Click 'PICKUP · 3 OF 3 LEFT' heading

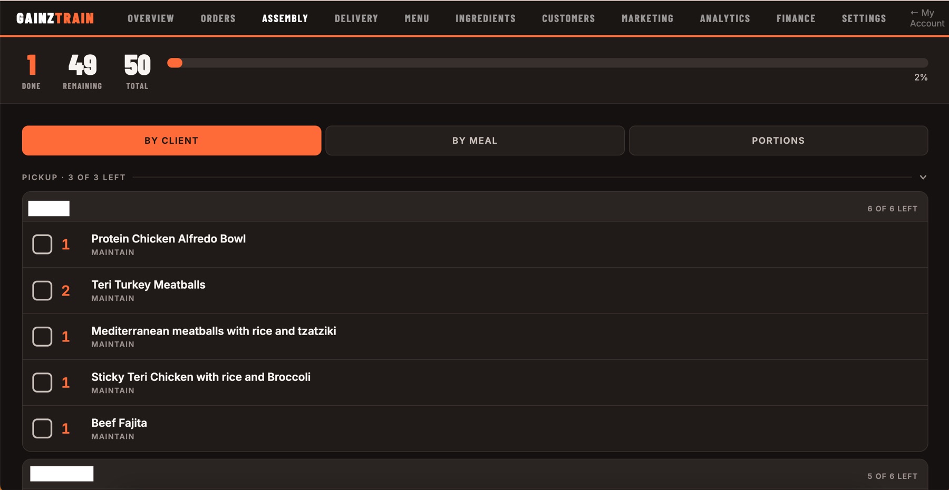[x=74, y=178]
